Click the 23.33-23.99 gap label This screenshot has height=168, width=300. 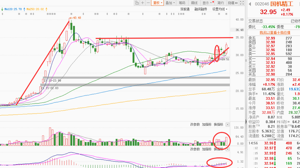click(x=52, y=81)
